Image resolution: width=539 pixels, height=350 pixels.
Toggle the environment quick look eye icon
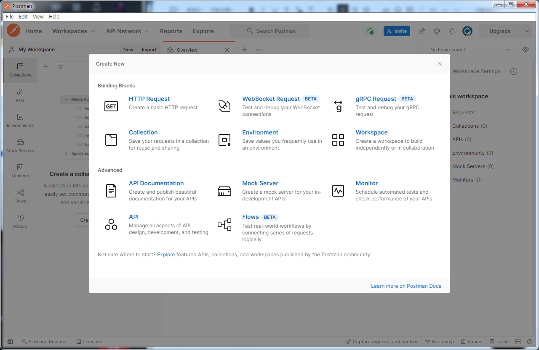[526, 50]
